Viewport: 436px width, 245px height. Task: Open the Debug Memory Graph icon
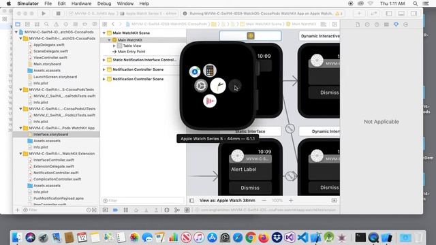(177, 210)
